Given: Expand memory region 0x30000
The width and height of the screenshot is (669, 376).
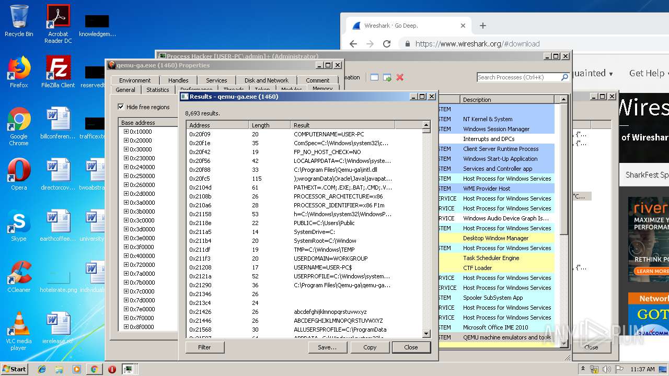Looking at the screenshot, I should click(x=126, y=149).
